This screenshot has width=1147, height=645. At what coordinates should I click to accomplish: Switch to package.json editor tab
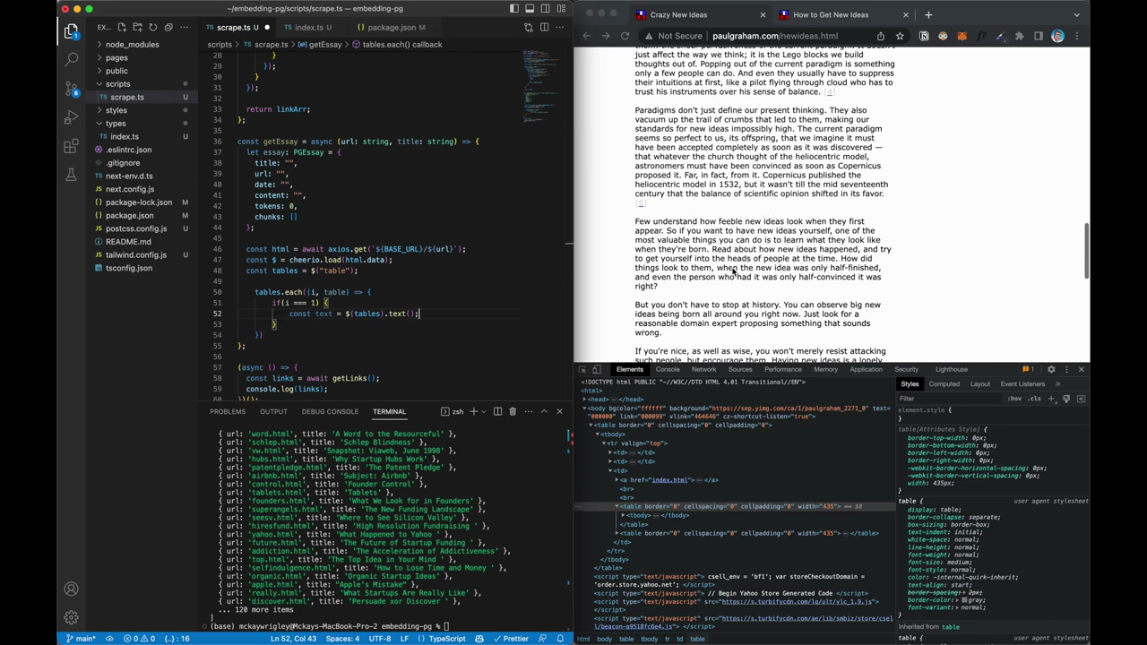(x=391, y=27)
